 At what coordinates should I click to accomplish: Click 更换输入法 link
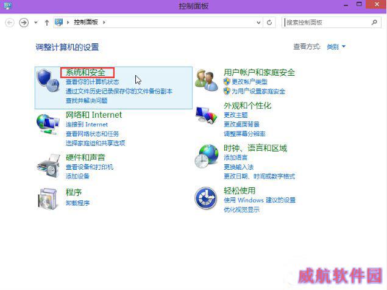pyautogui.click(x=239, y=167)
